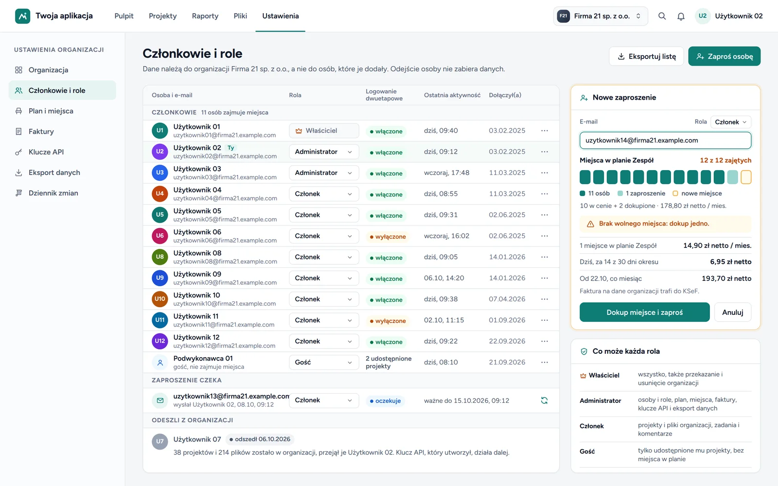Open Rola dropdown in Nowe zaproszenie

(731, 122)
